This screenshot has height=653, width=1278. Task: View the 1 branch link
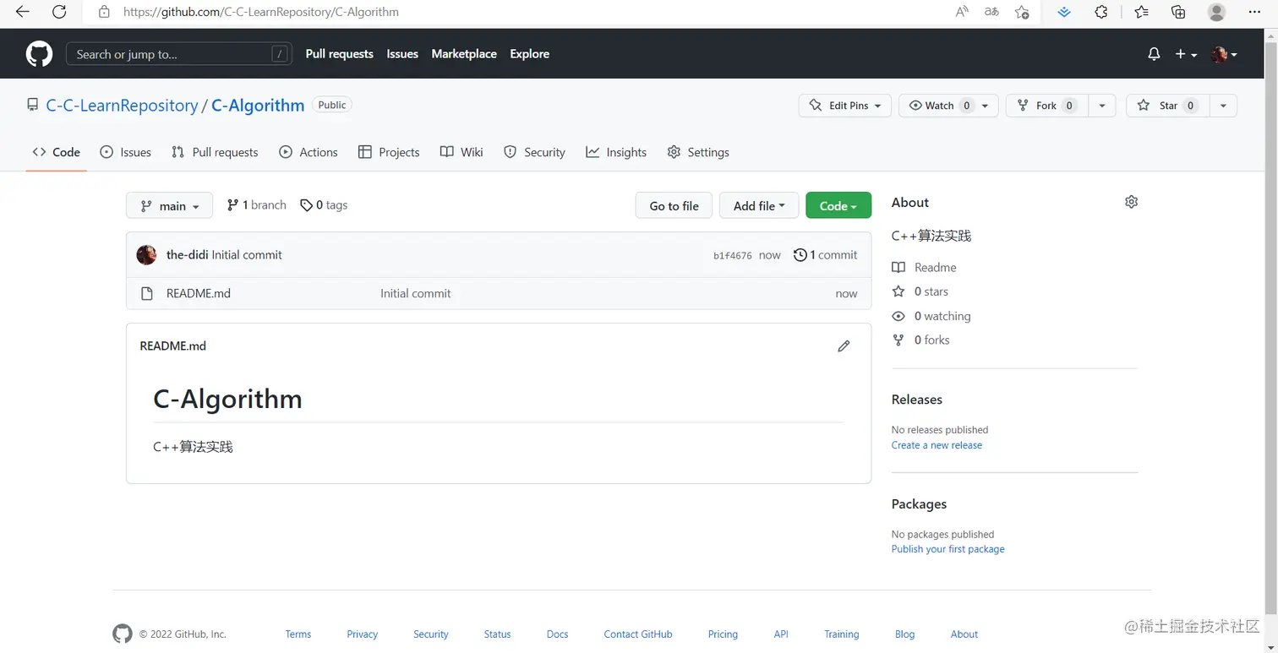point(257,205)
